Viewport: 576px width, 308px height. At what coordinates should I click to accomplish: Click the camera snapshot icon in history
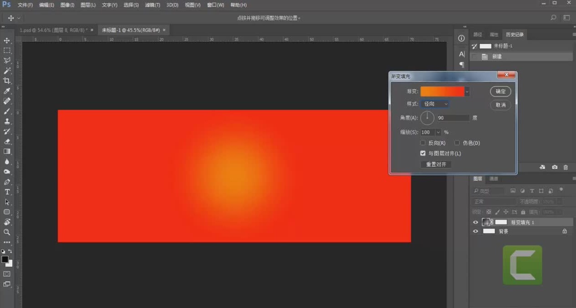tap(555, 167)
